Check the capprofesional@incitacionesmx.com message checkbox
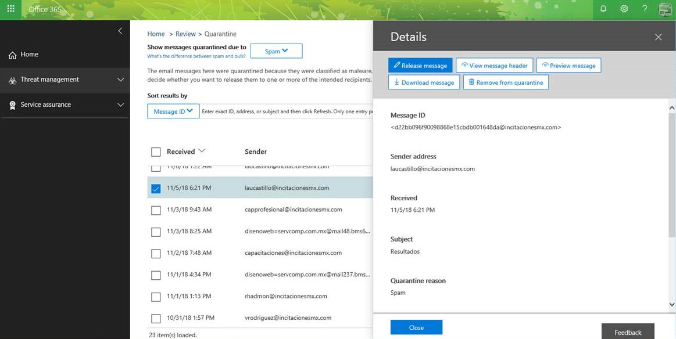Screen dimensions: 676x339 coord(156,210)
